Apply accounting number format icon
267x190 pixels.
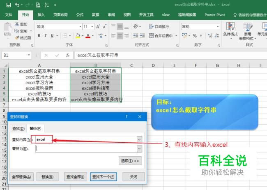pyautogui.click(x=184, y=36)
